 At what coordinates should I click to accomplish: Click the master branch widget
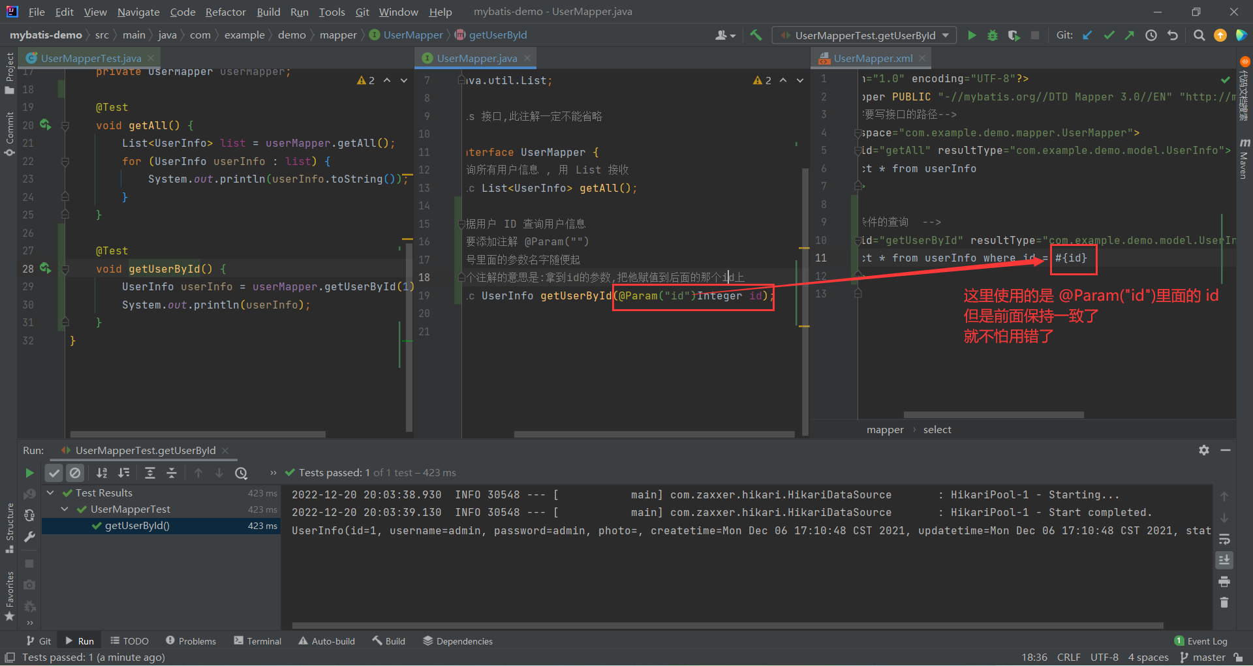tap(1203, 658)
